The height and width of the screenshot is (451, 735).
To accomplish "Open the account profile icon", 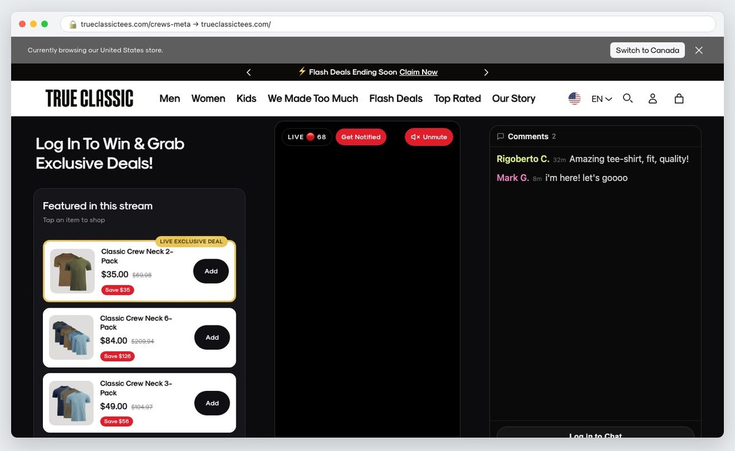I will 653,98.
